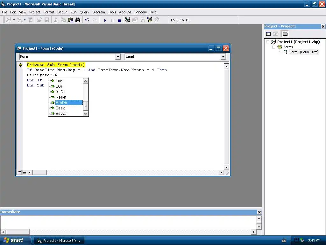
Task: Select Form1 (Form1.frm) in project tree
Action: [x=304, y=52]
